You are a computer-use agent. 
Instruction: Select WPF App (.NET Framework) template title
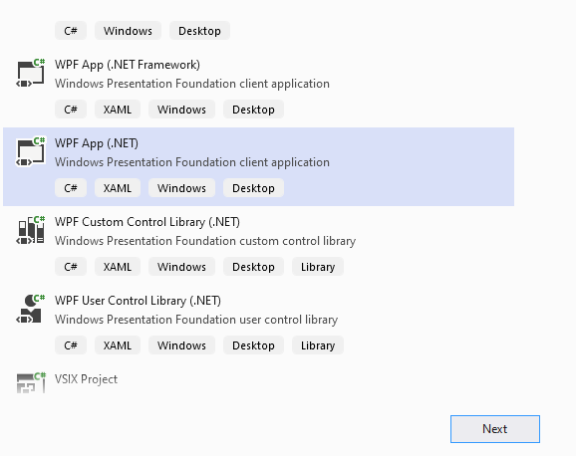point(128,65)
